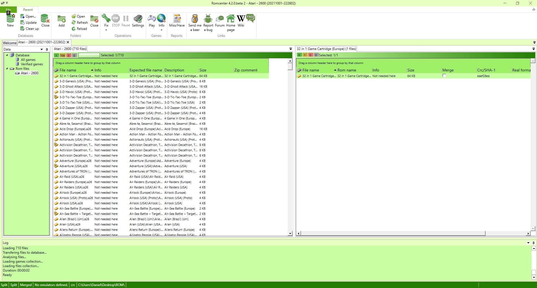Open the Log panel dropdown arrow
The width and height of the screenshot is (537, 288).
[x=528, y=243]
